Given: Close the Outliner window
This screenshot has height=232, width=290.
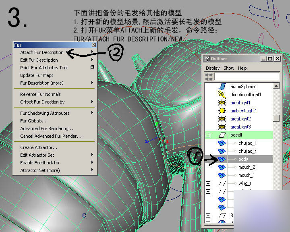Looking at the screenshot, I should tap(278, 59).
